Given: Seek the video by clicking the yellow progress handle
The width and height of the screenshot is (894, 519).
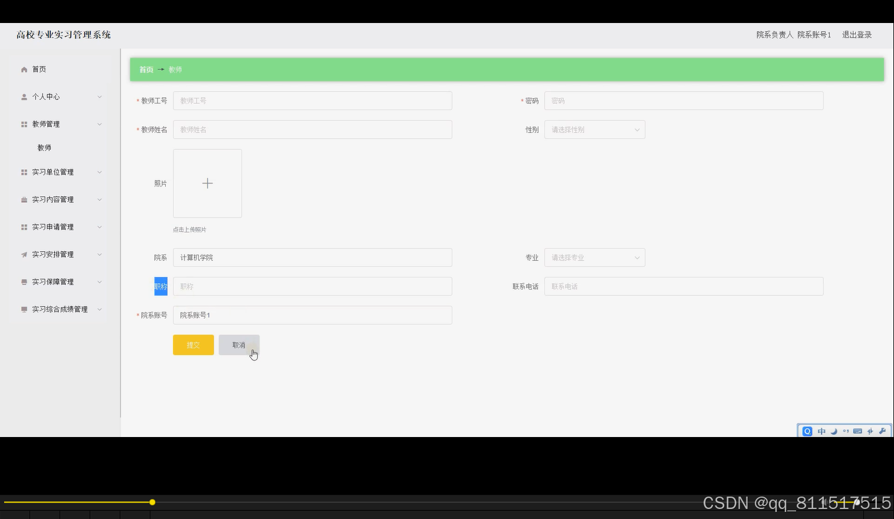Looking at the screenshot, I should pyautogui.click(x=152, y=502).
